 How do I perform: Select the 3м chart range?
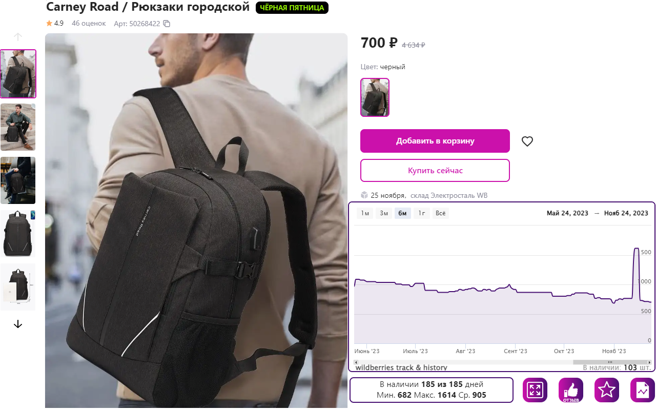(x=383, y=213)
